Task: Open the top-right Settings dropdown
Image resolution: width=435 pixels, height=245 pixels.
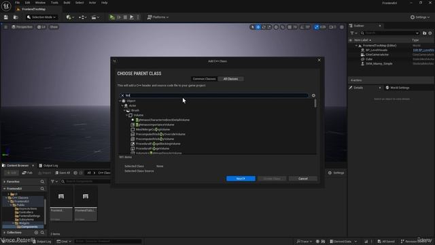Action: coord(420,17)
